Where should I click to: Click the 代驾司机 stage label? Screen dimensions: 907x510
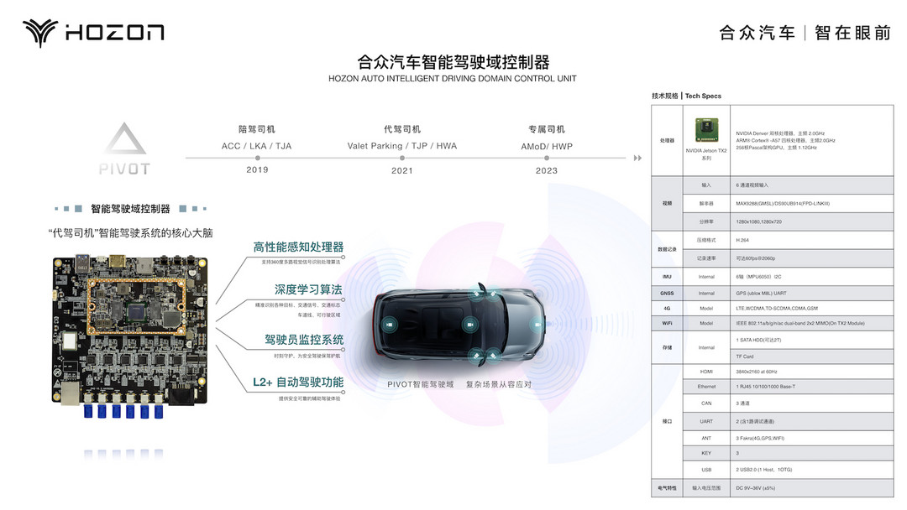point(402,129)
